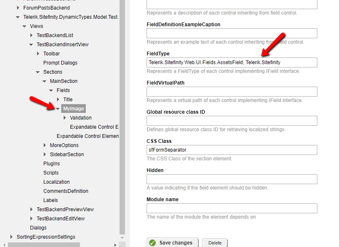Screen dimensions: 339x247
Task: Click the FieldType input field
Action: 232,62
